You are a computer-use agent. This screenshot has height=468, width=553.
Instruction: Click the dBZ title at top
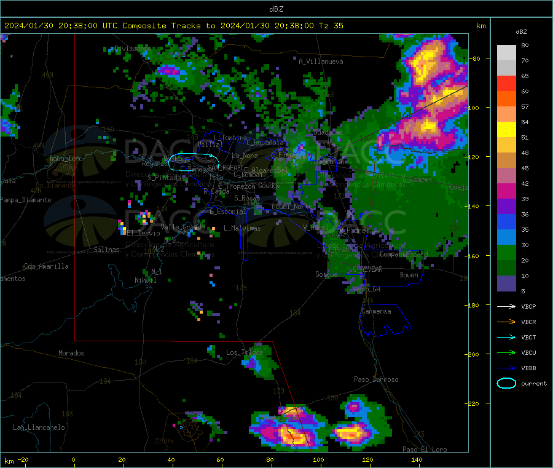(x=276, y=9)
